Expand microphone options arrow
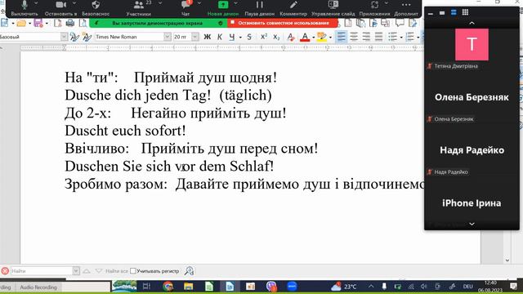This screenshot has width=523, height=294. pos(36,3)
